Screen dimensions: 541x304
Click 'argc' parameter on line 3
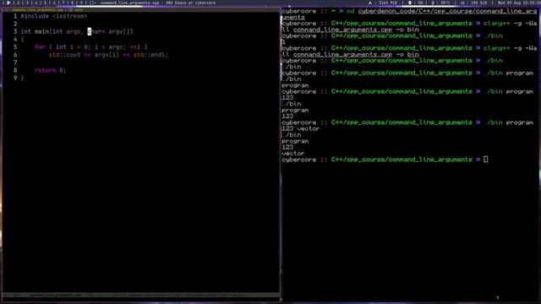(74, 32)
